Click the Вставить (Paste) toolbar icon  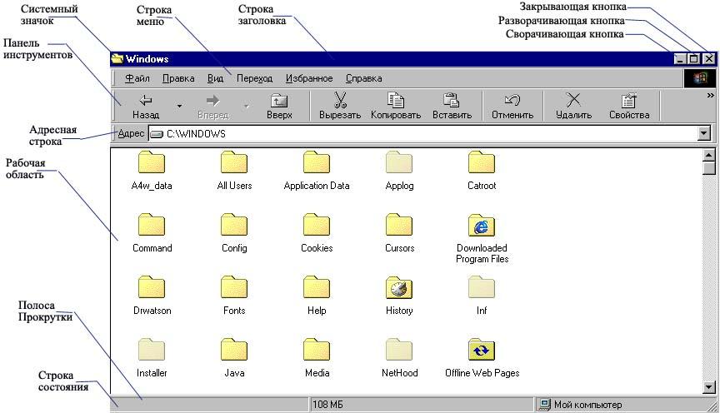click(452, 101)
